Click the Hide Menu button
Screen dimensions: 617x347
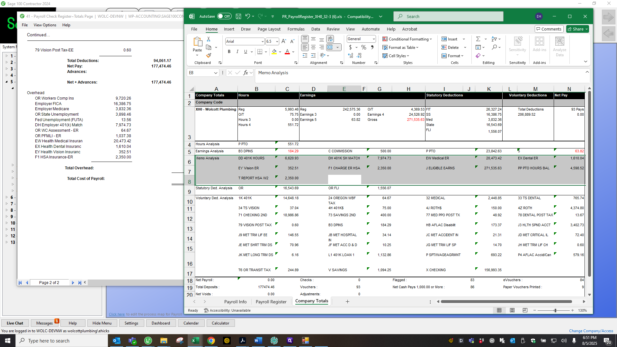coord(102,323)
